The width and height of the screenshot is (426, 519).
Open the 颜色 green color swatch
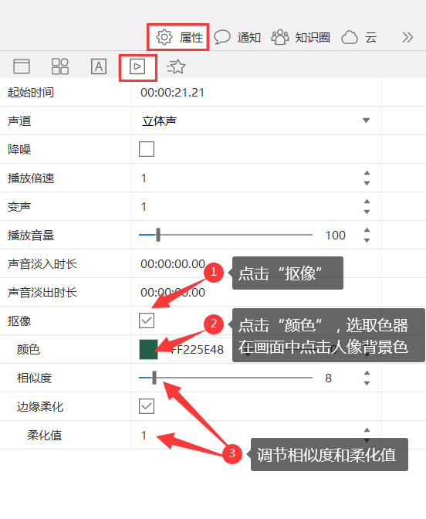tap(148, 349)
